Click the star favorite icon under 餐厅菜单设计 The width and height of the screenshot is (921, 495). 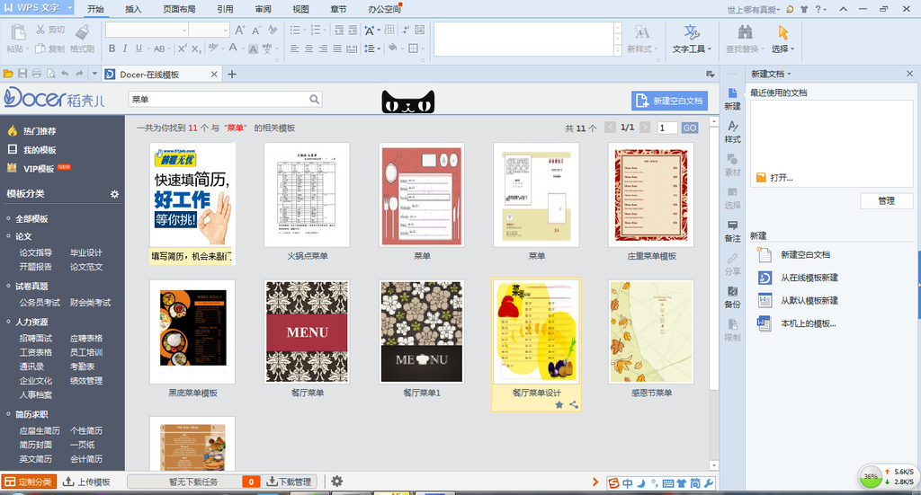click(559, 404)
